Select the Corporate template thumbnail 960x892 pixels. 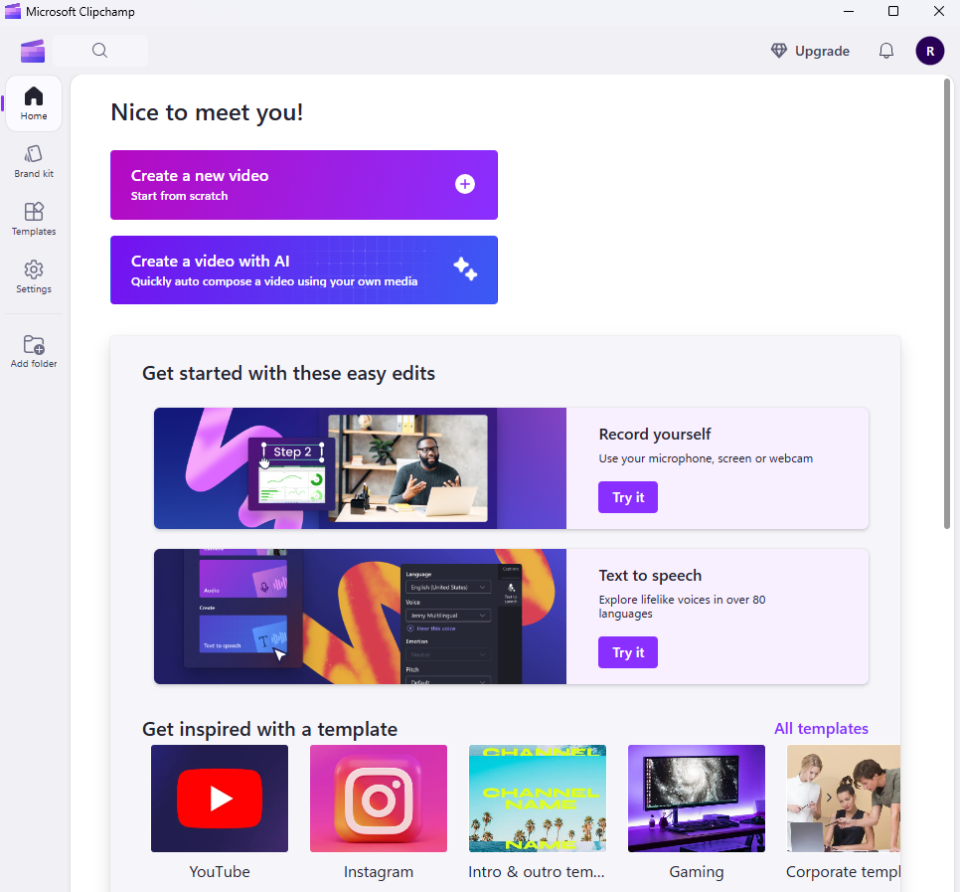coord(844,799)
